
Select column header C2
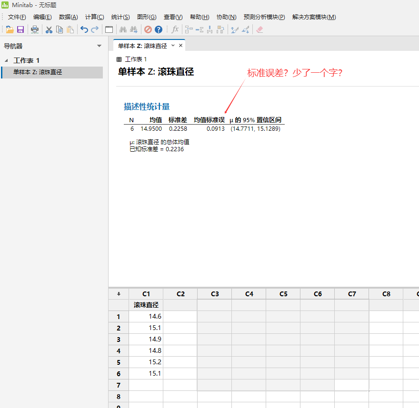pyautogui.click(x=180, y=294)
